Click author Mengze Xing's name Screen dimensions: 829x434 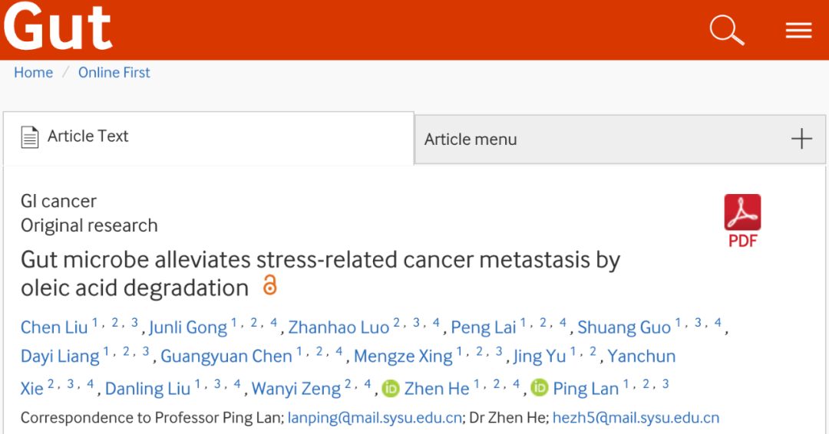pos(402,357)
